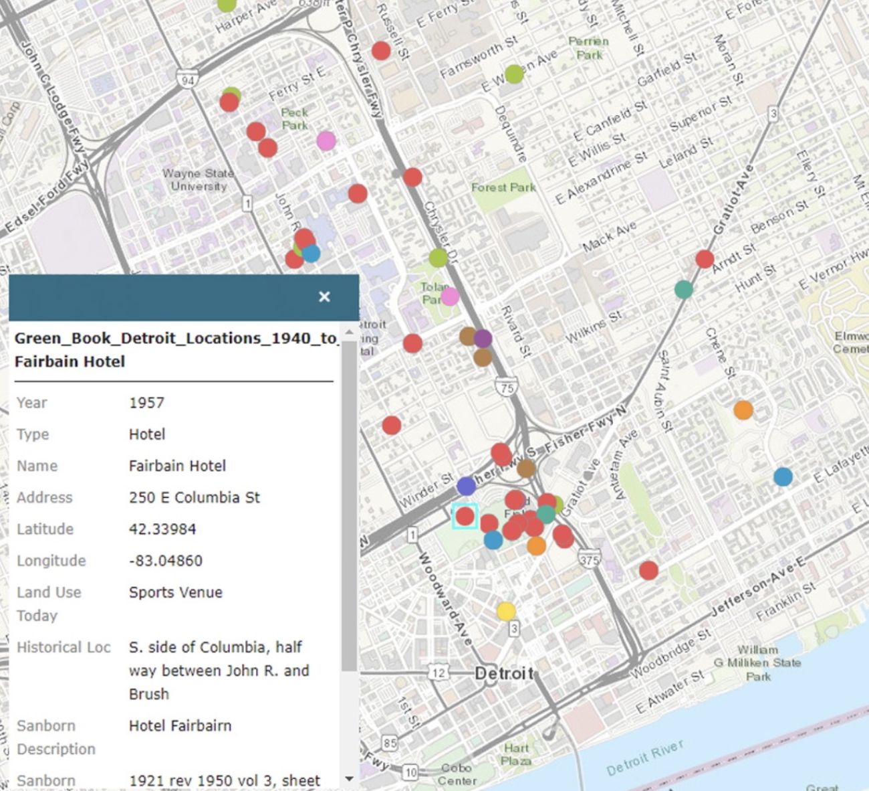
Task: Click the blue marker near John R
Action: click(311, 253)
